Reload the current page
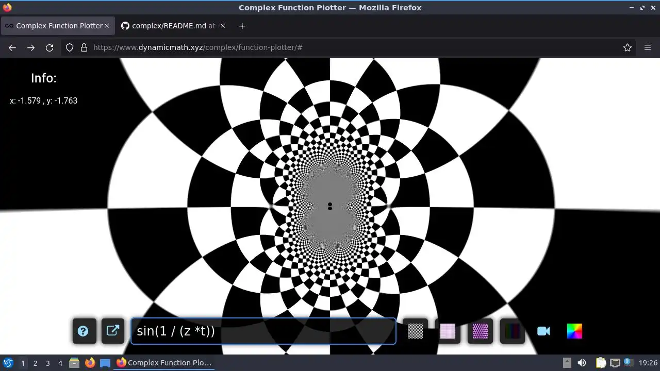 coord(49,47)
